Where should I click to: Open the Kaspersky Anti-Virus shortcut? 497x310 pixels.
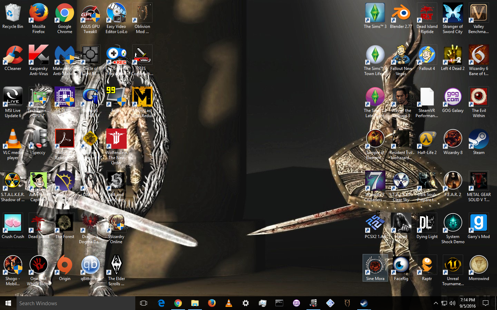(x=39, y=61)
